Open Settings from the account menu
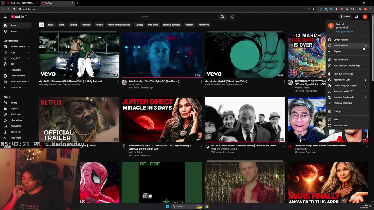 pos(347,111)
